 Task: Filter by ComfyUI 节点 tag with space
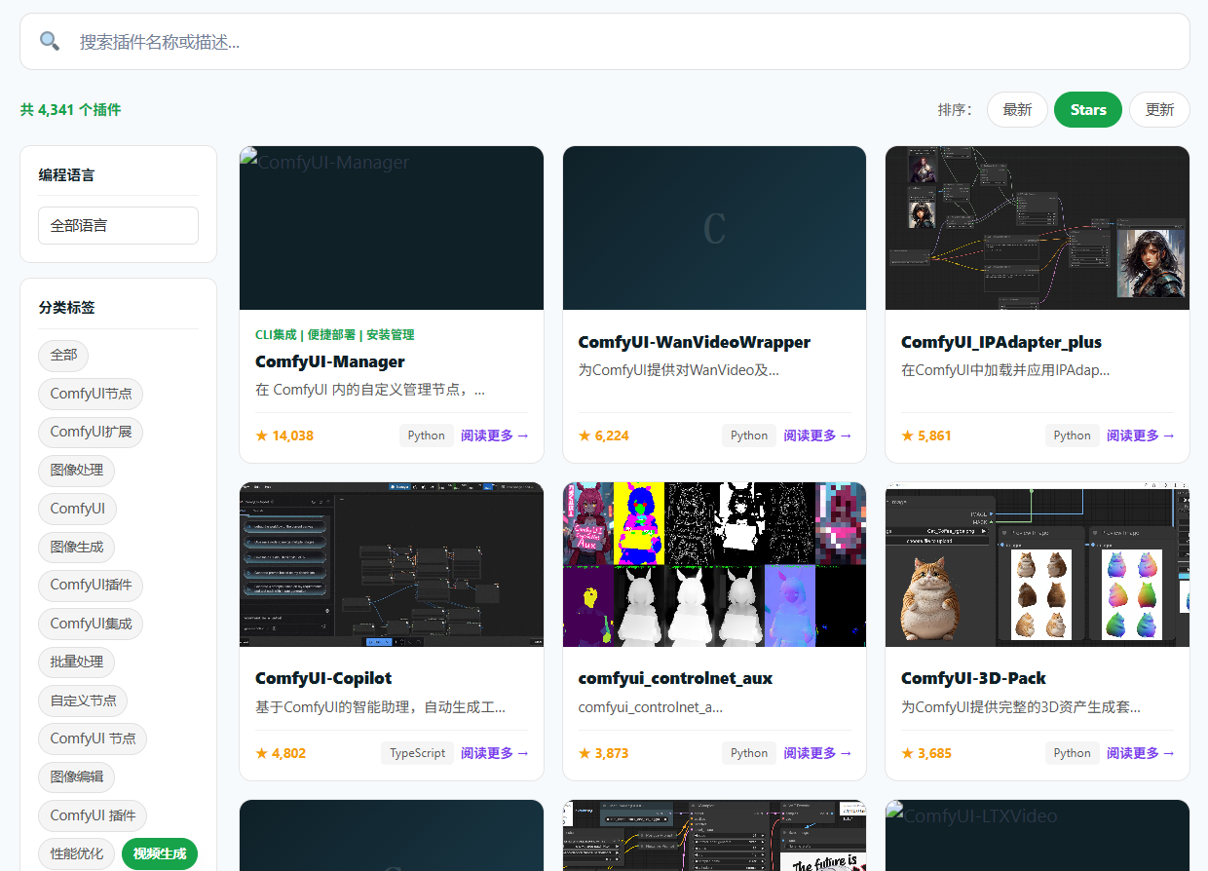coord(93,738)
